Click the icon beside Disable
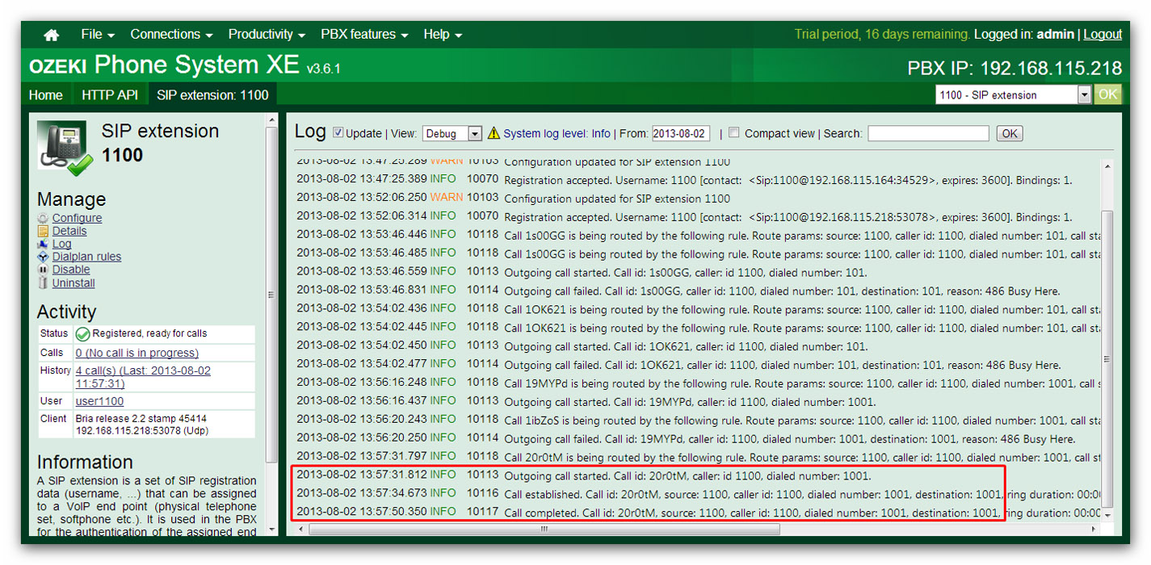 coord(44,270)
